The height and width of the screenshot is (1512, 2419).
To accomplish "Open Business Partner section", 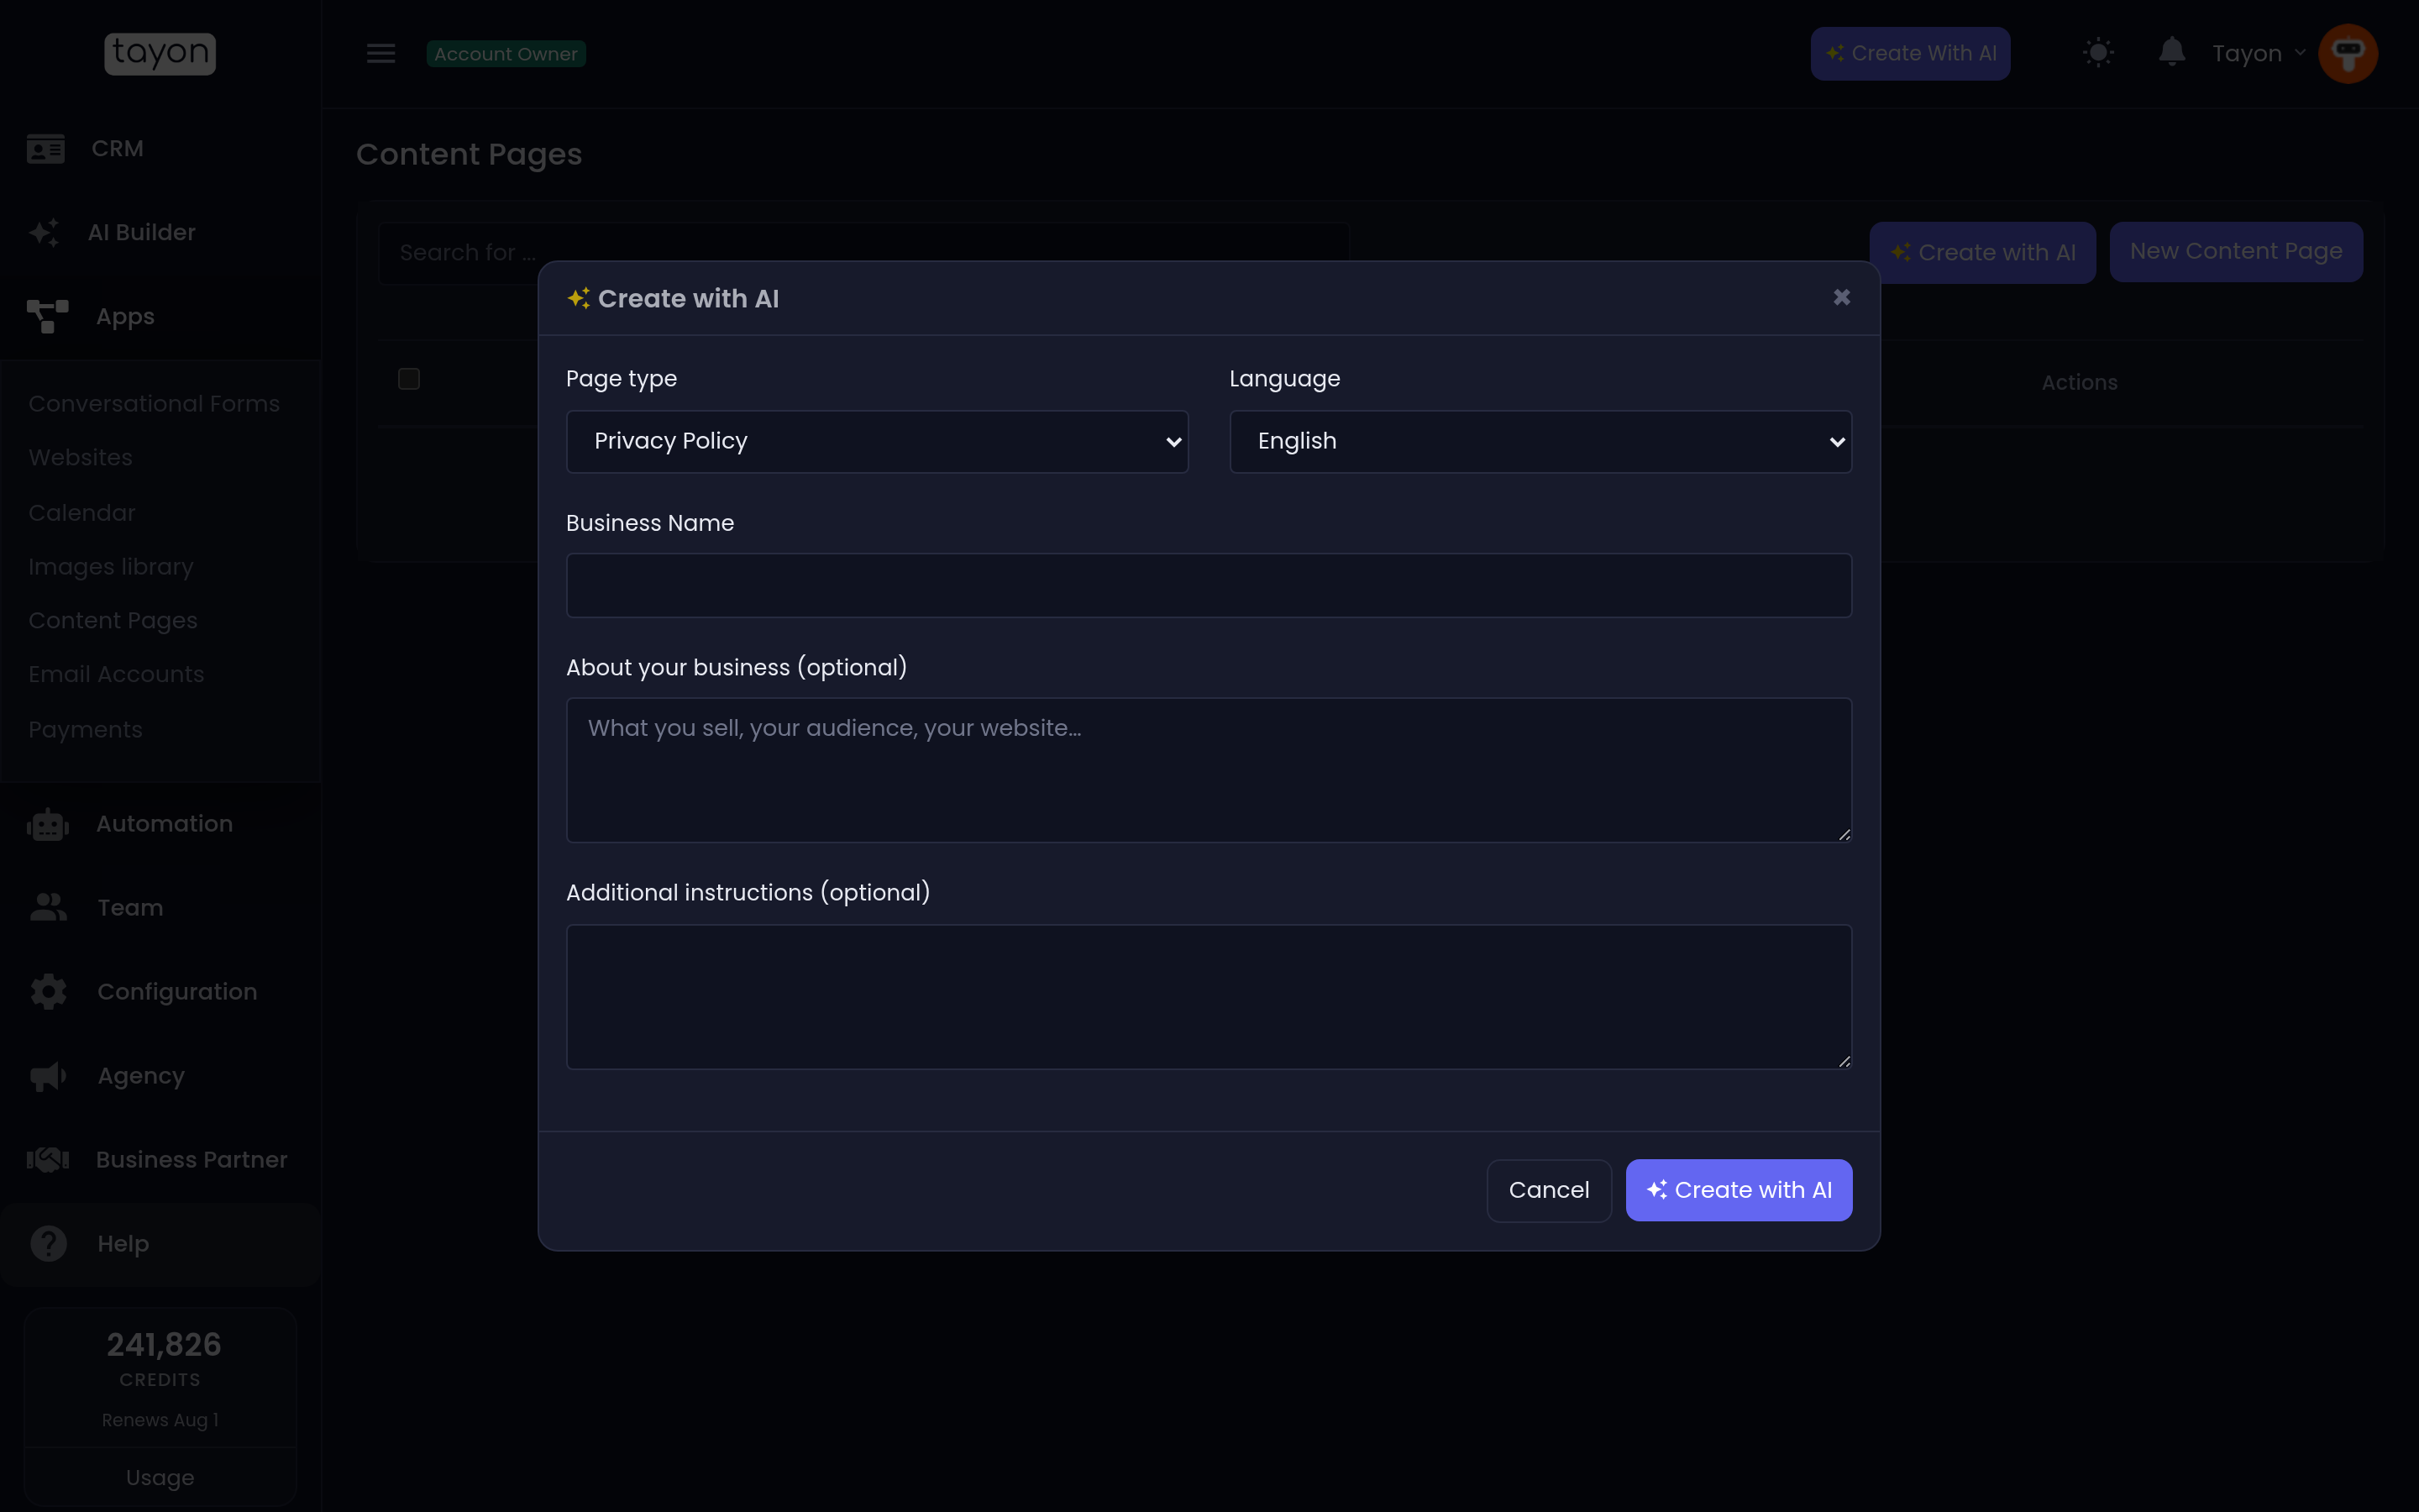I will tap(160, 1160).
